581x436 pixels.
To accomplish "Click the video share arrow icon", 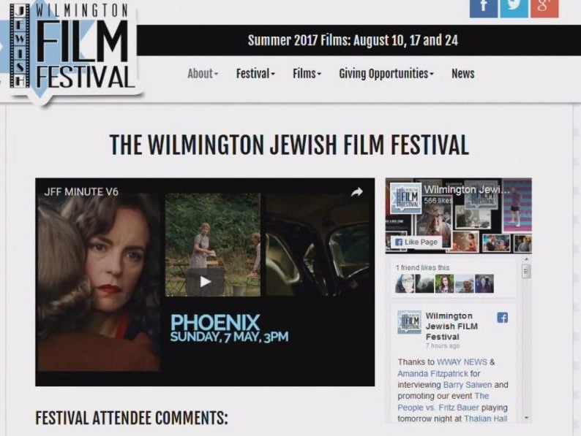I will click(357, 192).
